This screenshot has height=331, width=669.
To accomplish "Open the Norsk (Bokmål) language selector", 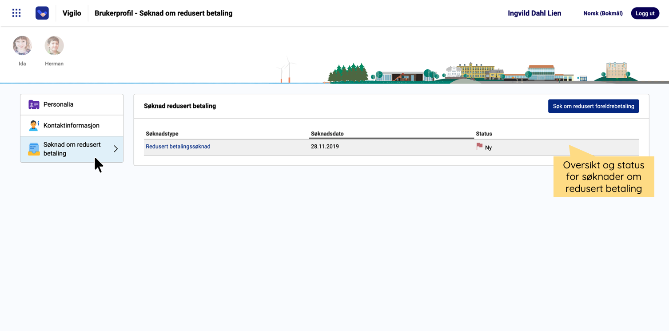I will click(602, 13).
